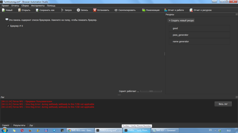Image resolution: width=238 pixels, height=133 pixels.
Task: Stop the script with Остановить icon
Action: pos(95,10)
